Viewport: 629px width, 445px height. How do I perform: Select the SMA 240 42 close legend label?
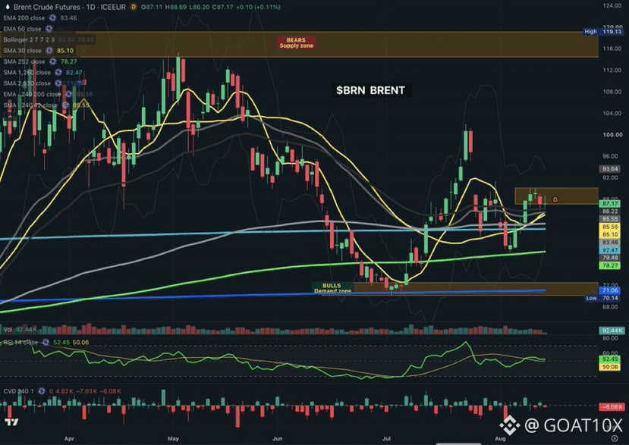[x=30, y=105]
